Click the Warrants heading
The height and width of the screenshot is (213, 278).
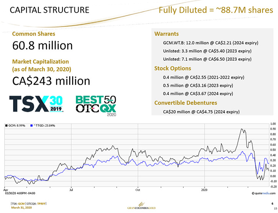coord(166,34)
